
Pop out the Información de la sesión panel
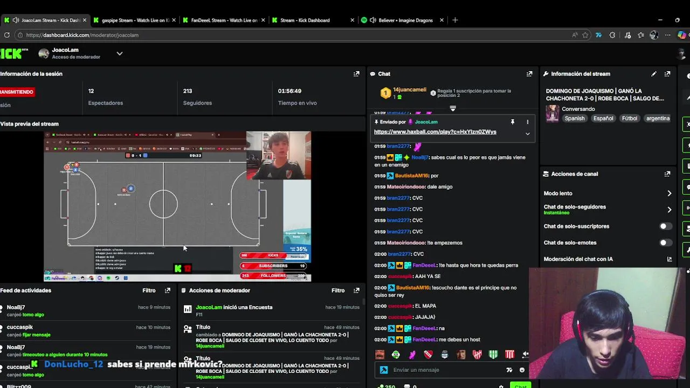click(x=356, y=74)
